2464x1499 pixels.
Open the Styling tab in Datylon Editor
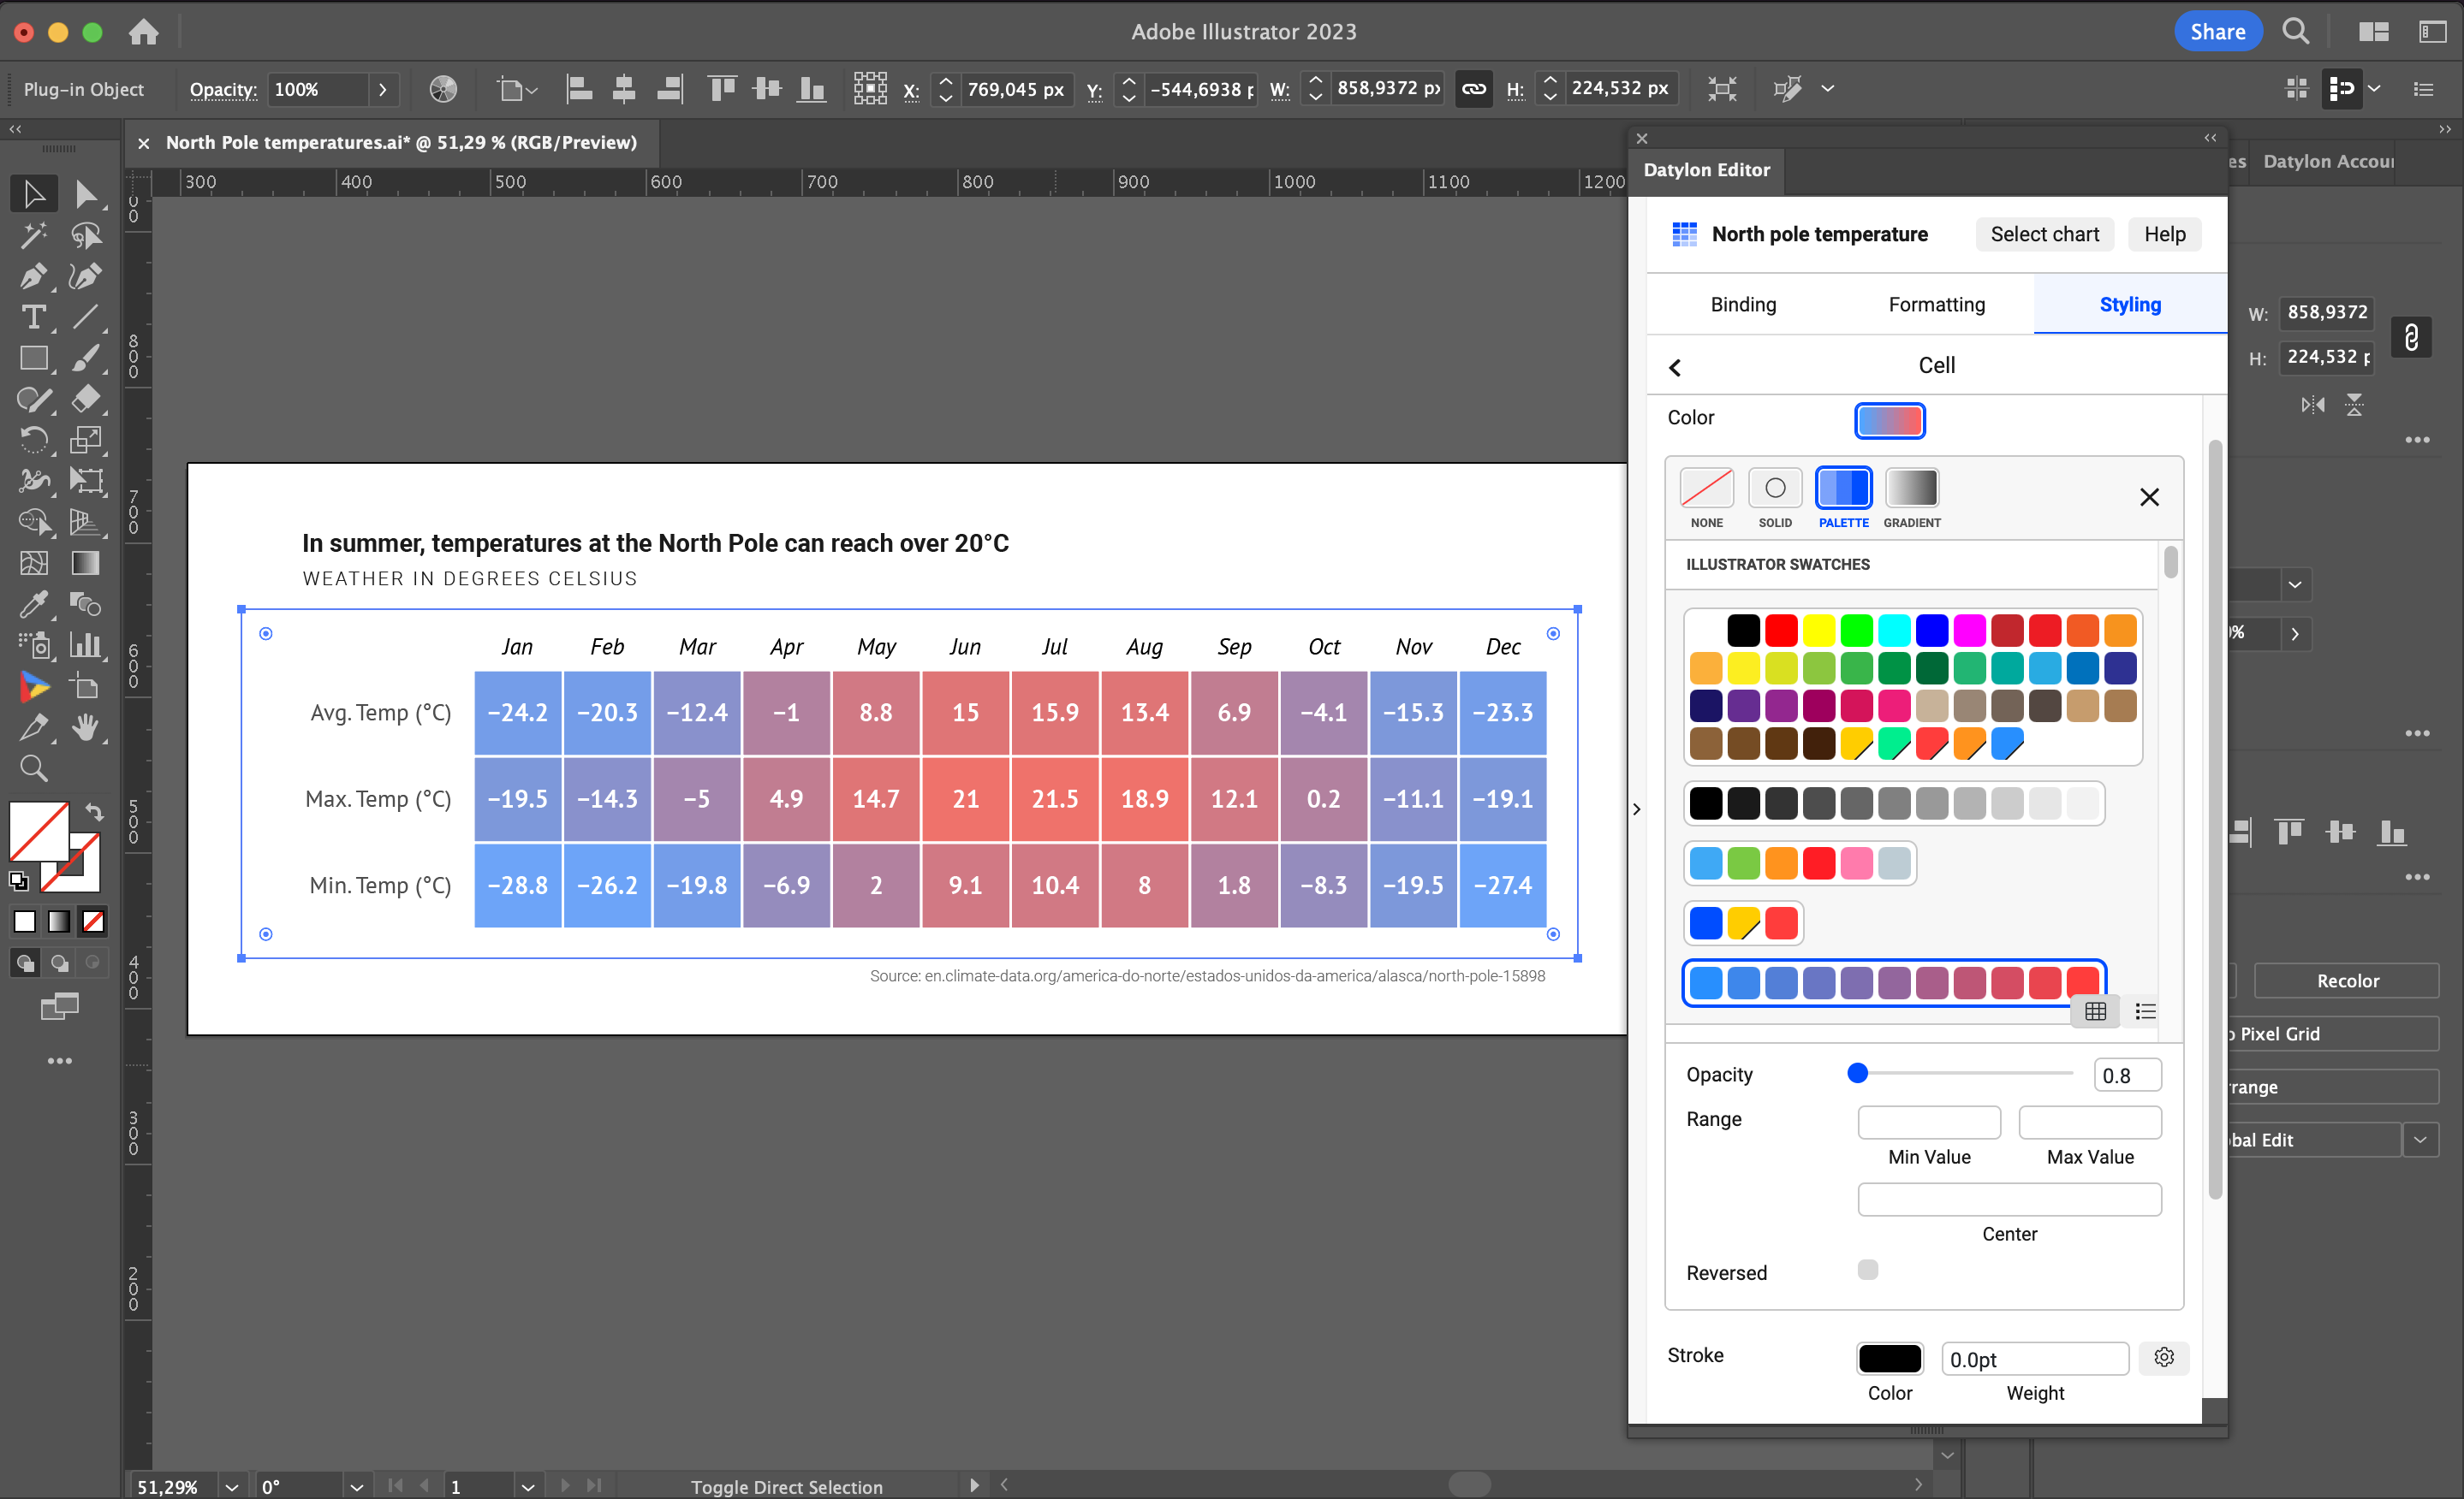click(2131, 303)
